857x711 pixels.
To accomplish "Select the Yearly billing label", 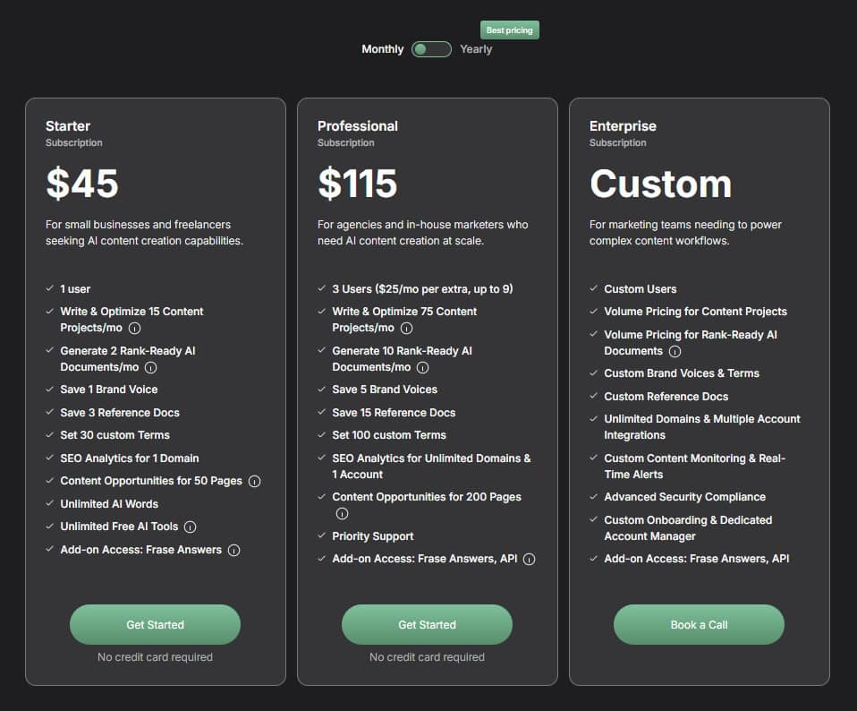I will (x=476, y=49).
